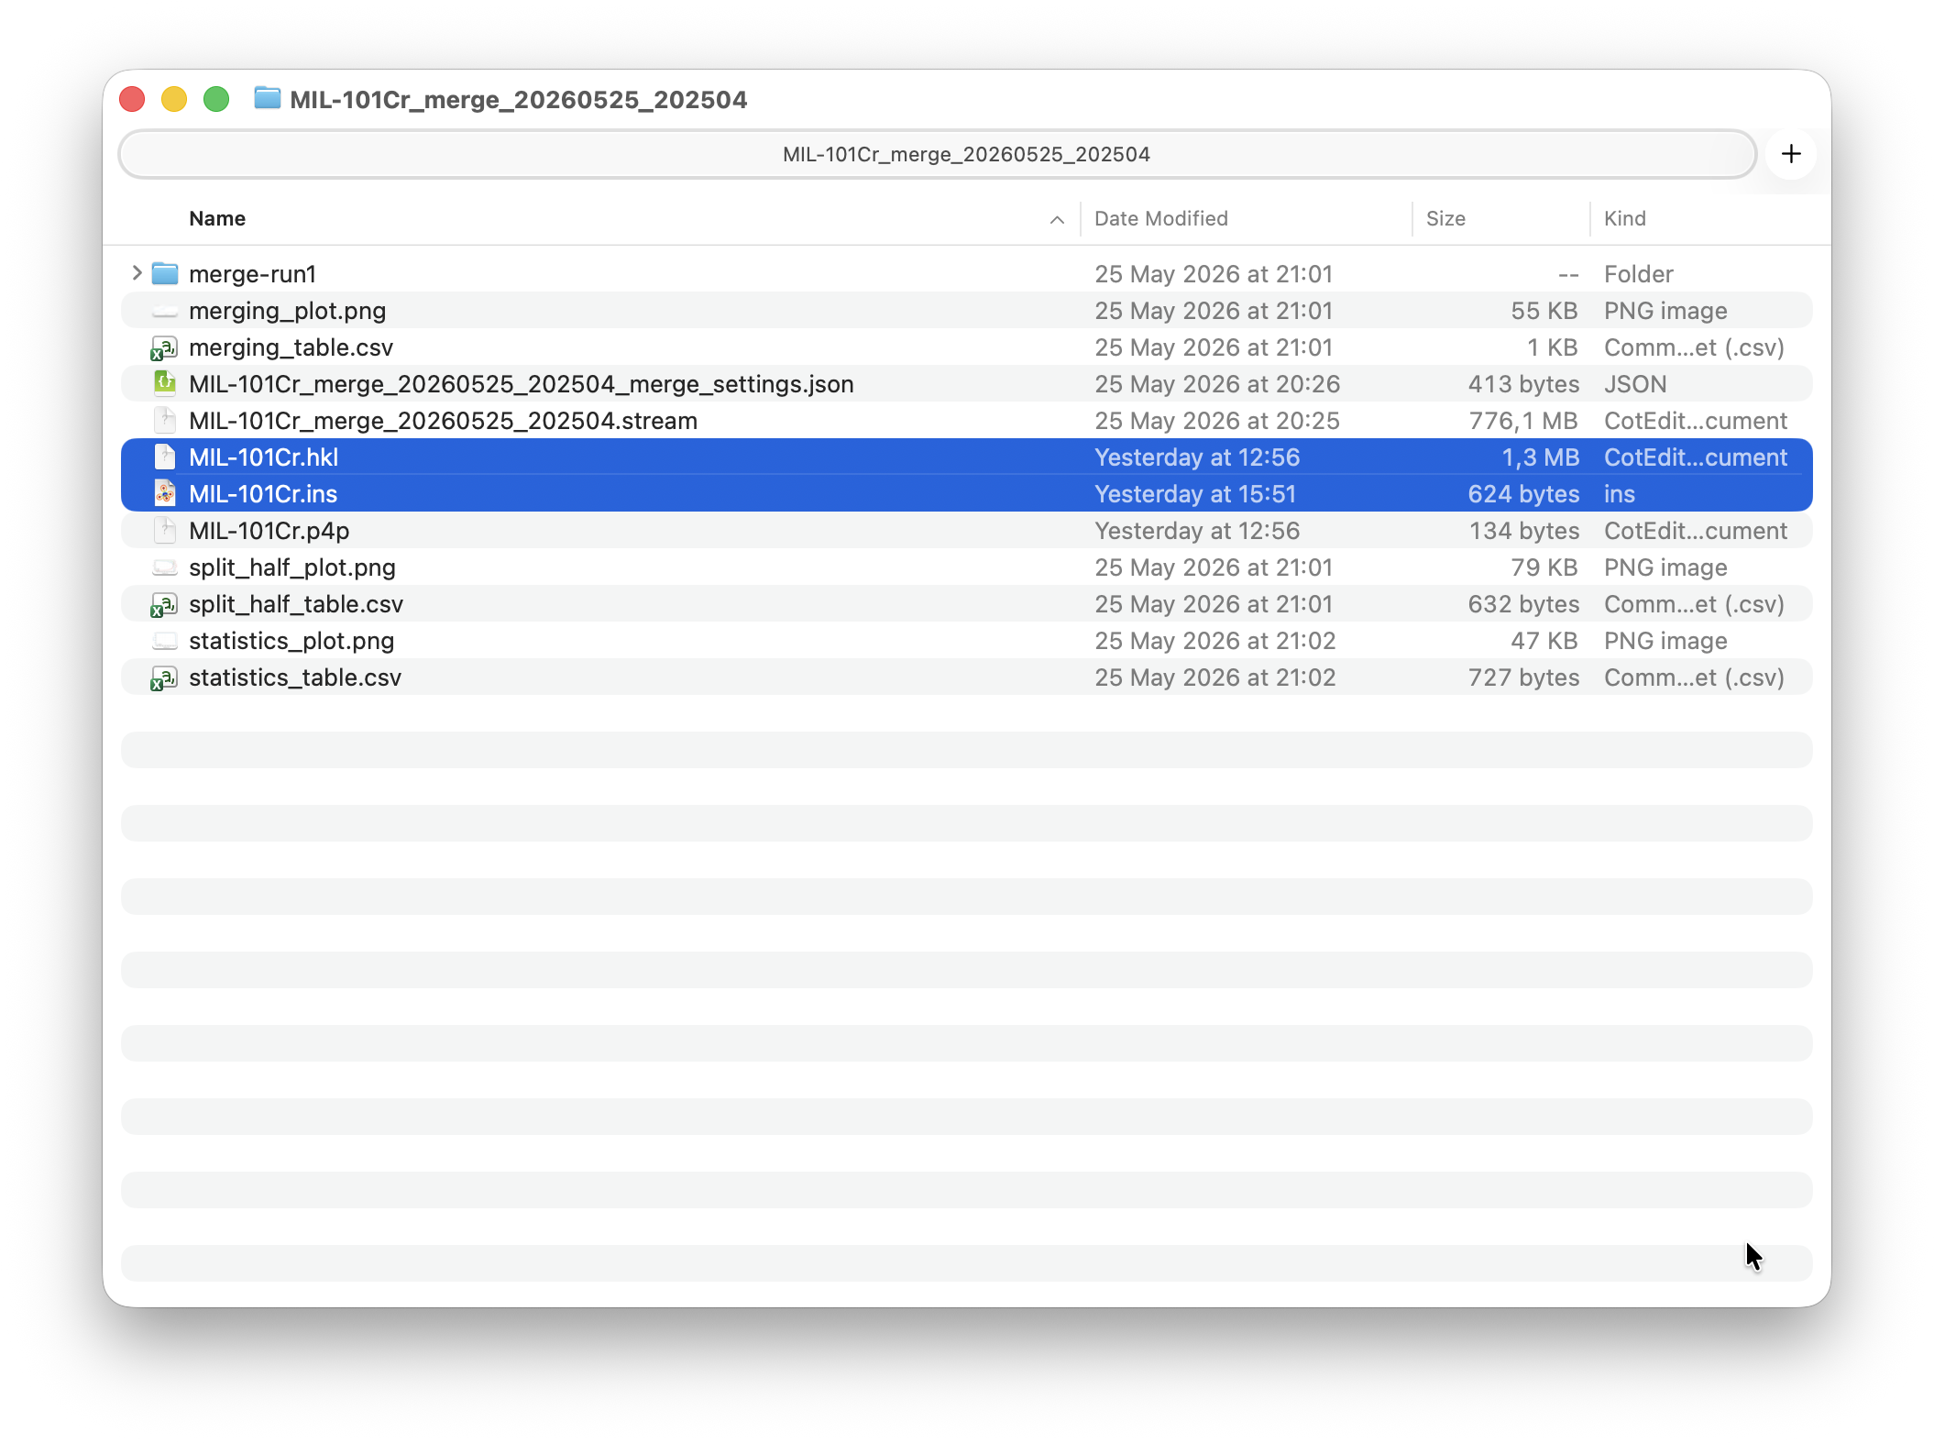Viewport: 1934px width, 1443px height.
Task: Click the 727 bytes size value
Action: 1522,677
